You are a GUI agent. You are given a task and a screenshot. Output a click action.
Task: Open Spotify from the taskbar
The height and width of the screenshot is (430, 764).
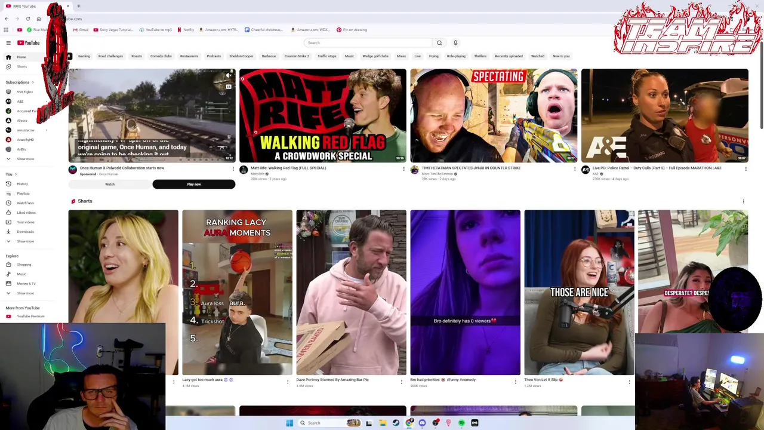click(x=461, y=423)
